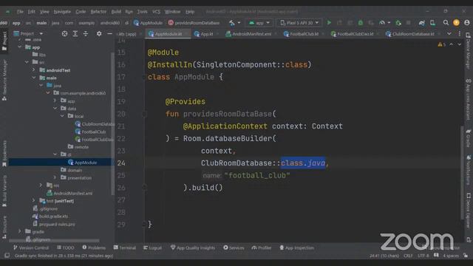Open the Logcat tool window
The image size is (473, 266).
tap(153, 248)
